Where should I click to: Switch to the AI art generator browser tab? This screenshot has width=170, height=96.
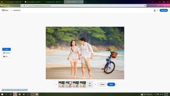pyautogui.click(x=14, y=2)
